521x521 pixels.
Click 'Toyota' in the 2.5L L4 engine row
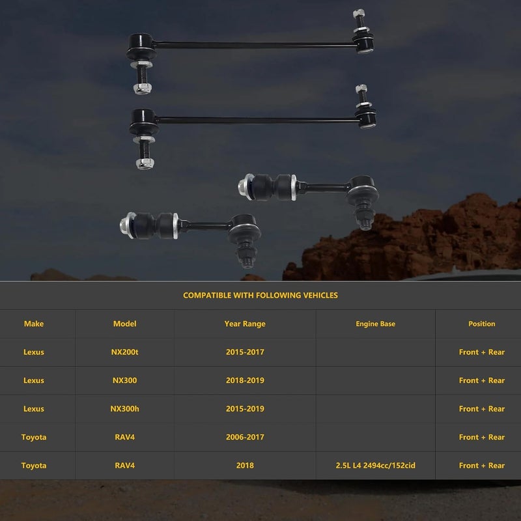coord(34,466)
